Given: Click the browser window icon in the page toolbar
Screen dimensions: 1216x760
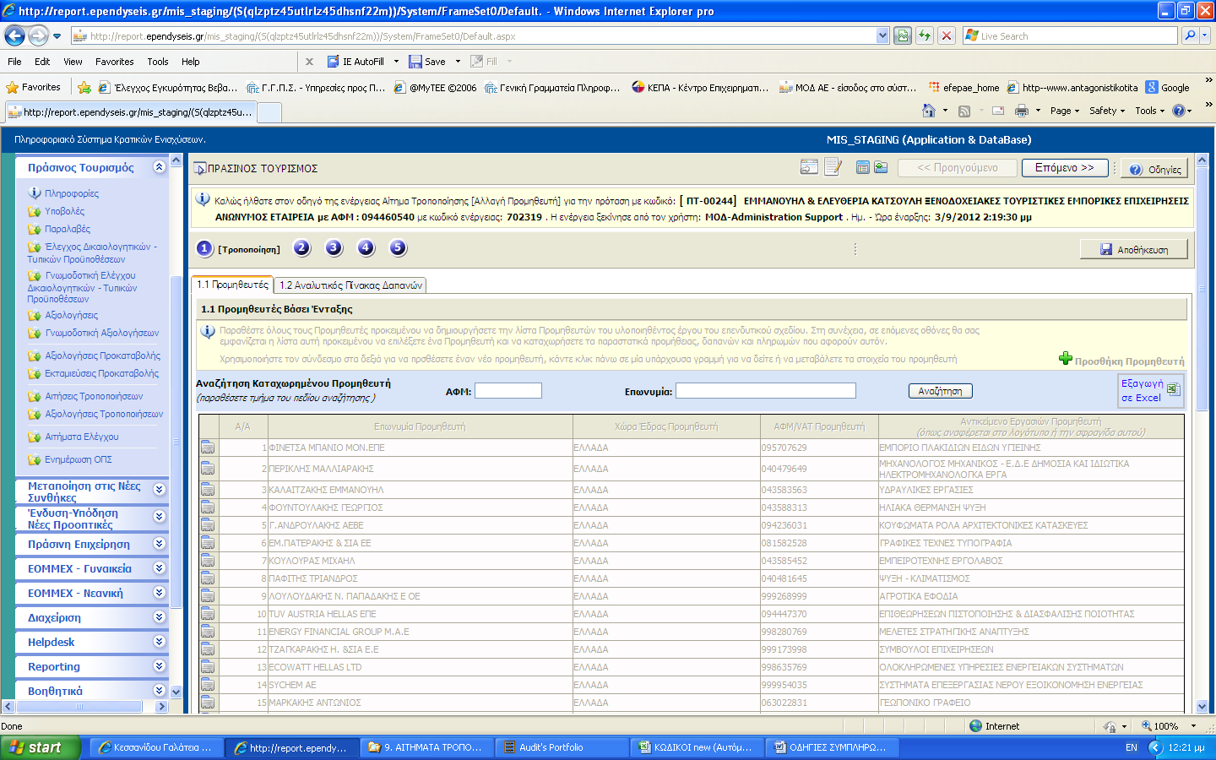Looking at the screenshot, I should [809, 167].
